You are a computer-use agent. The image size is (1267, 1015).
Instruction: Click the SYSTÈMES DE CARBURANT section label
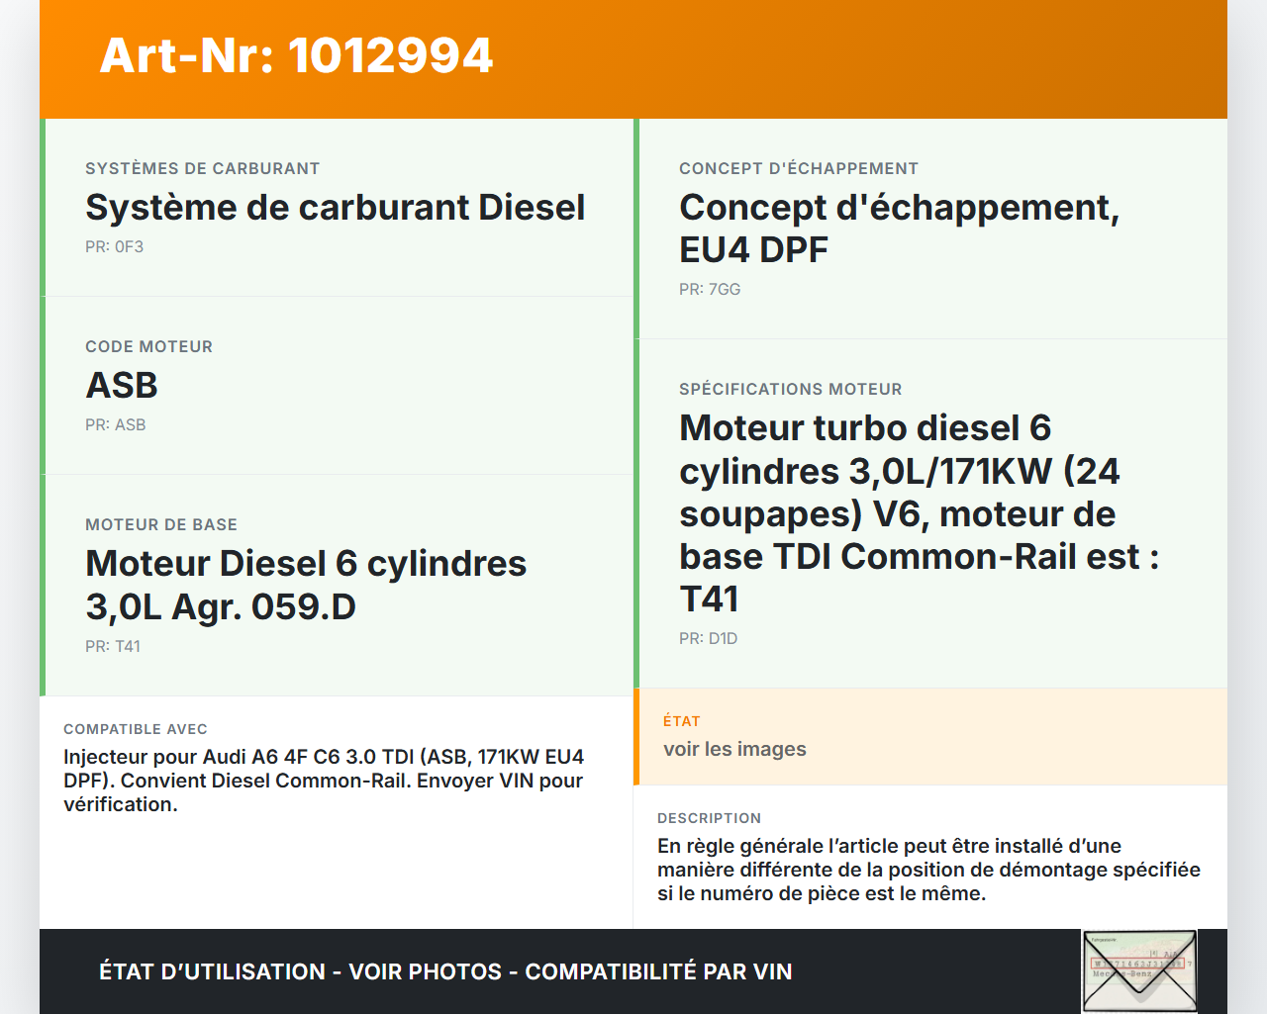tap(202, 169)
